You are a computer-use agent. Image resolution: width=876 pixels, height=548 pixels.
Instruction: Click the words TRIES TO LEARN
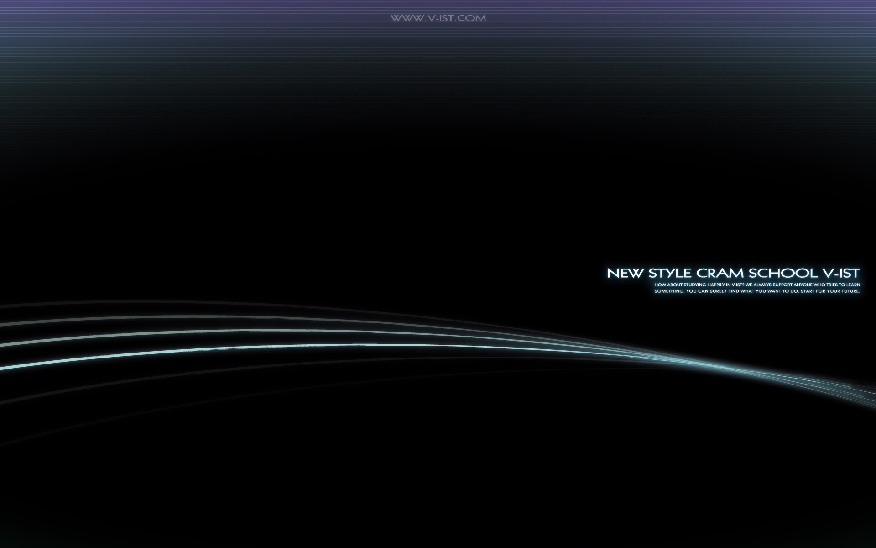click(845, 285)
